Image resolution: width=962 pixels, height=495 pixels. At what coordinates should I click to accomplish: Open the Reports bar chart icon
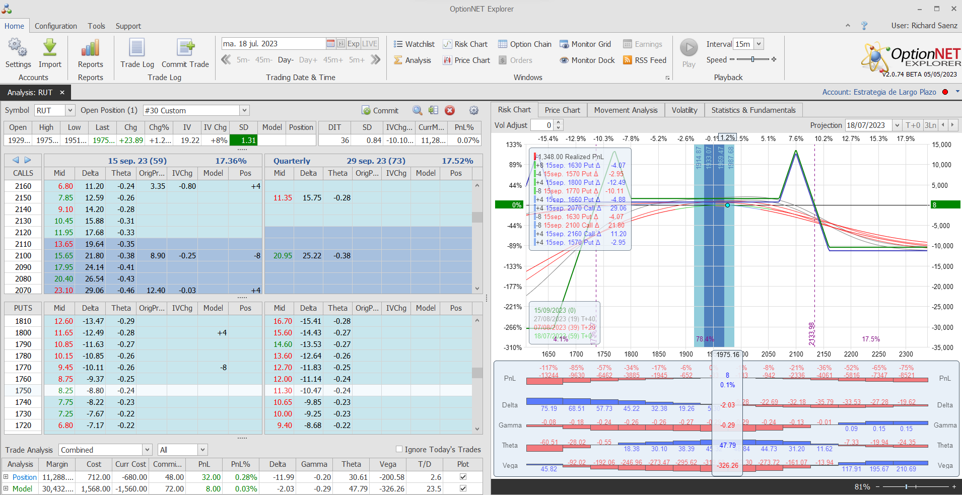90,48
